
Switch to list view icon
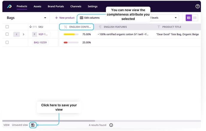click(189, 18)
